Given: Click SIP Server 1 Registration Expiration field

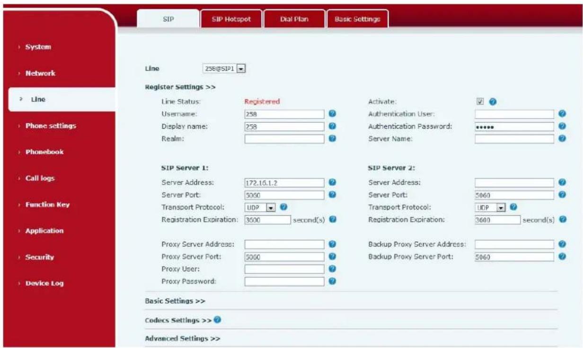Looking at the screenshot, I should coord(267,220).
